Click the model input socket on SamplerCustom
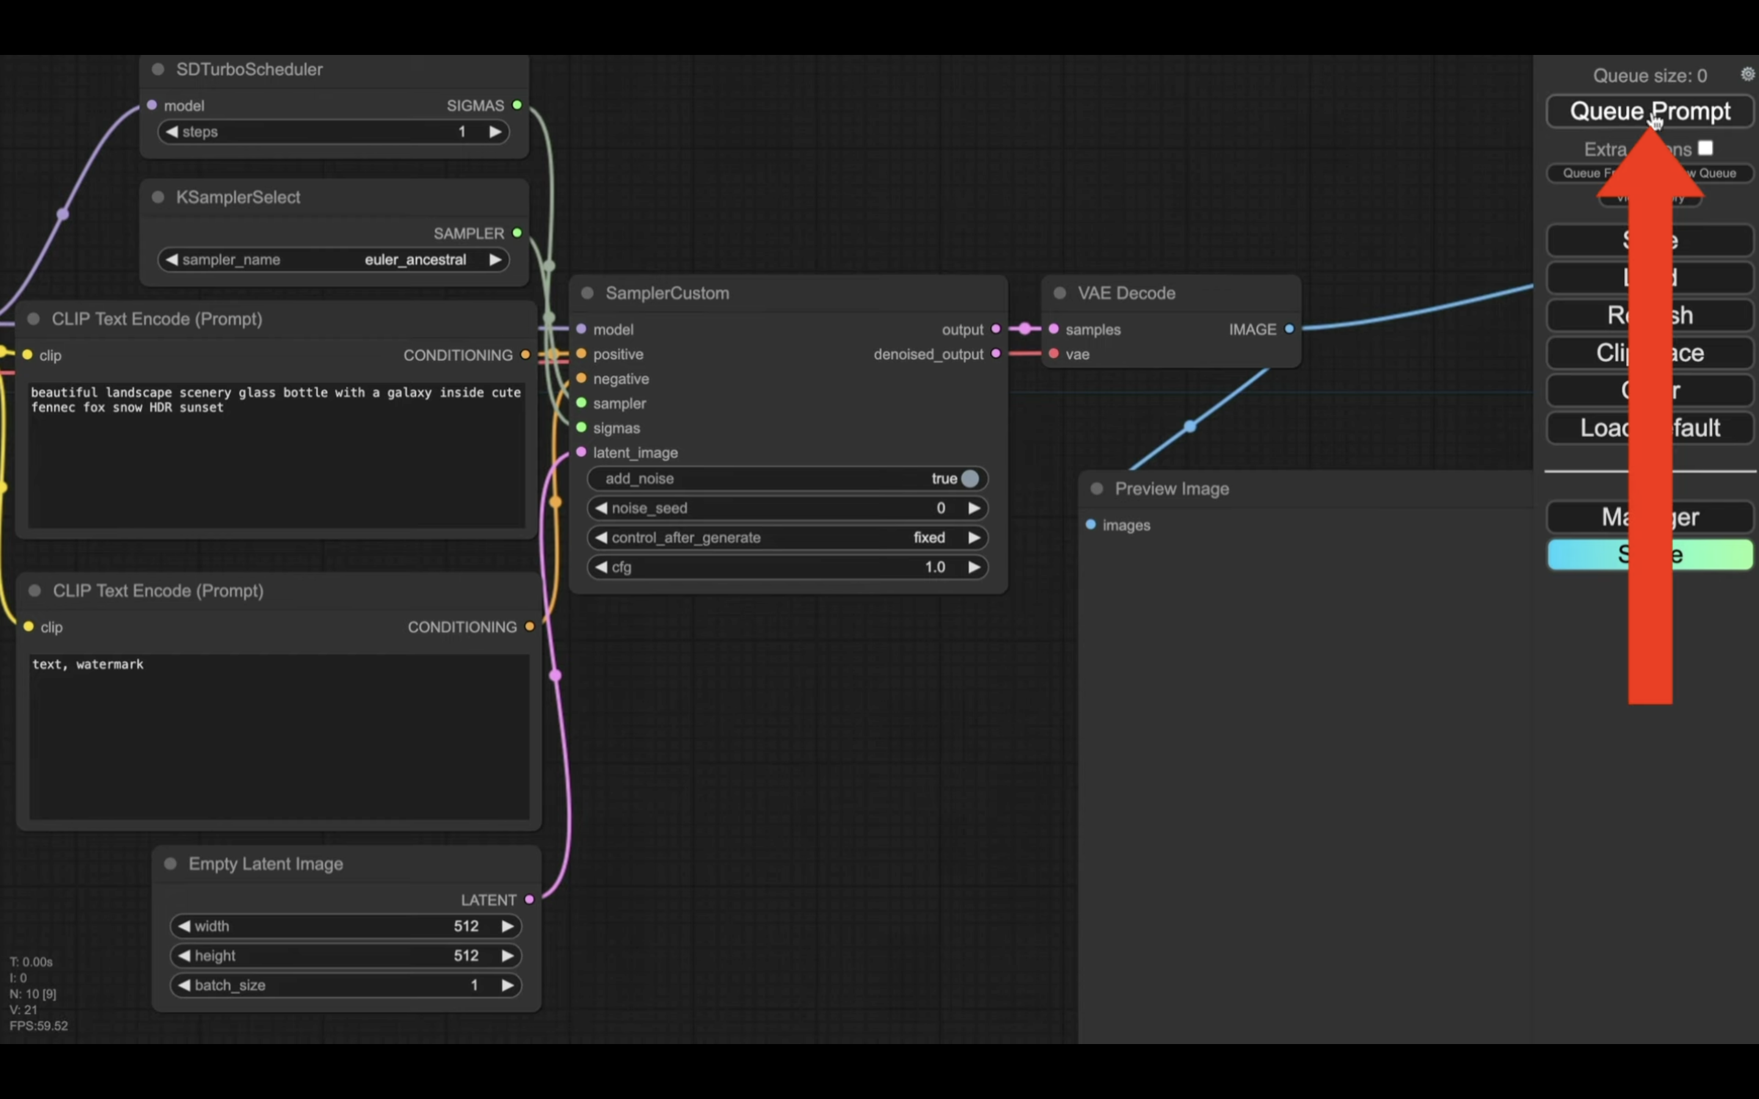Image resolution: width=1759 pixels, height=1099 pixels. pos(581,329)
